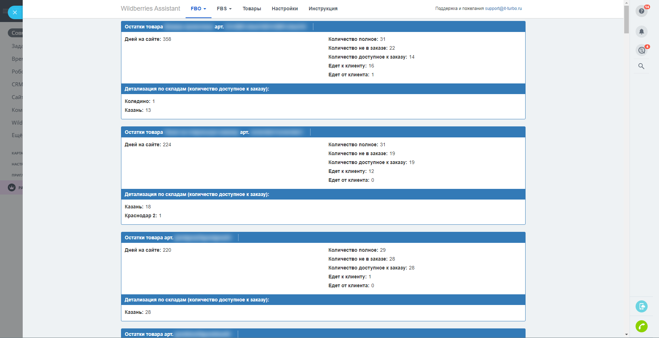The image size is (659, 338).
Task: Click the support@it-turbo.ru email link
Action: (503, 9)
